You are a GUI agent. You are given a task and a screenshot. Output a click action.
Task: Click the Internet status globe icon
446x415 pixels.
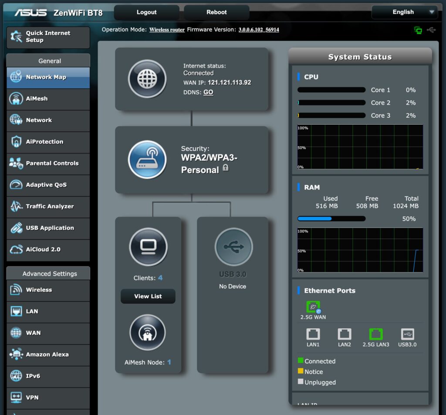click(147, 79)
